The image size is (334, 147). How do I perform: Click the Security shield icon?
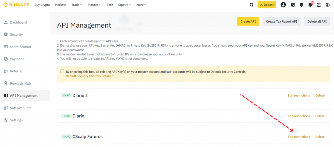pos(6,34)
